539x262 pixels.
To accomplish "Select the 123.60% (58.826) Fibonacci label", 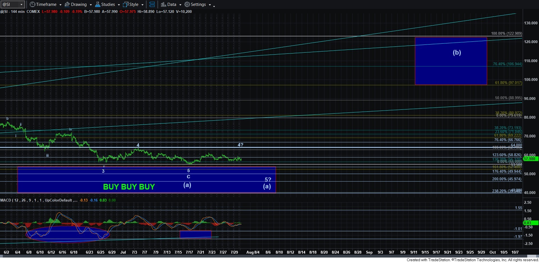I will tap(507, 155).
